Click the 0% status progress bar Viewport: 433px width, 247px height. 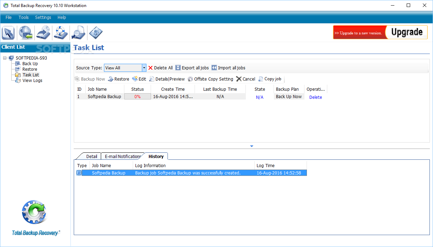[137, 97]
